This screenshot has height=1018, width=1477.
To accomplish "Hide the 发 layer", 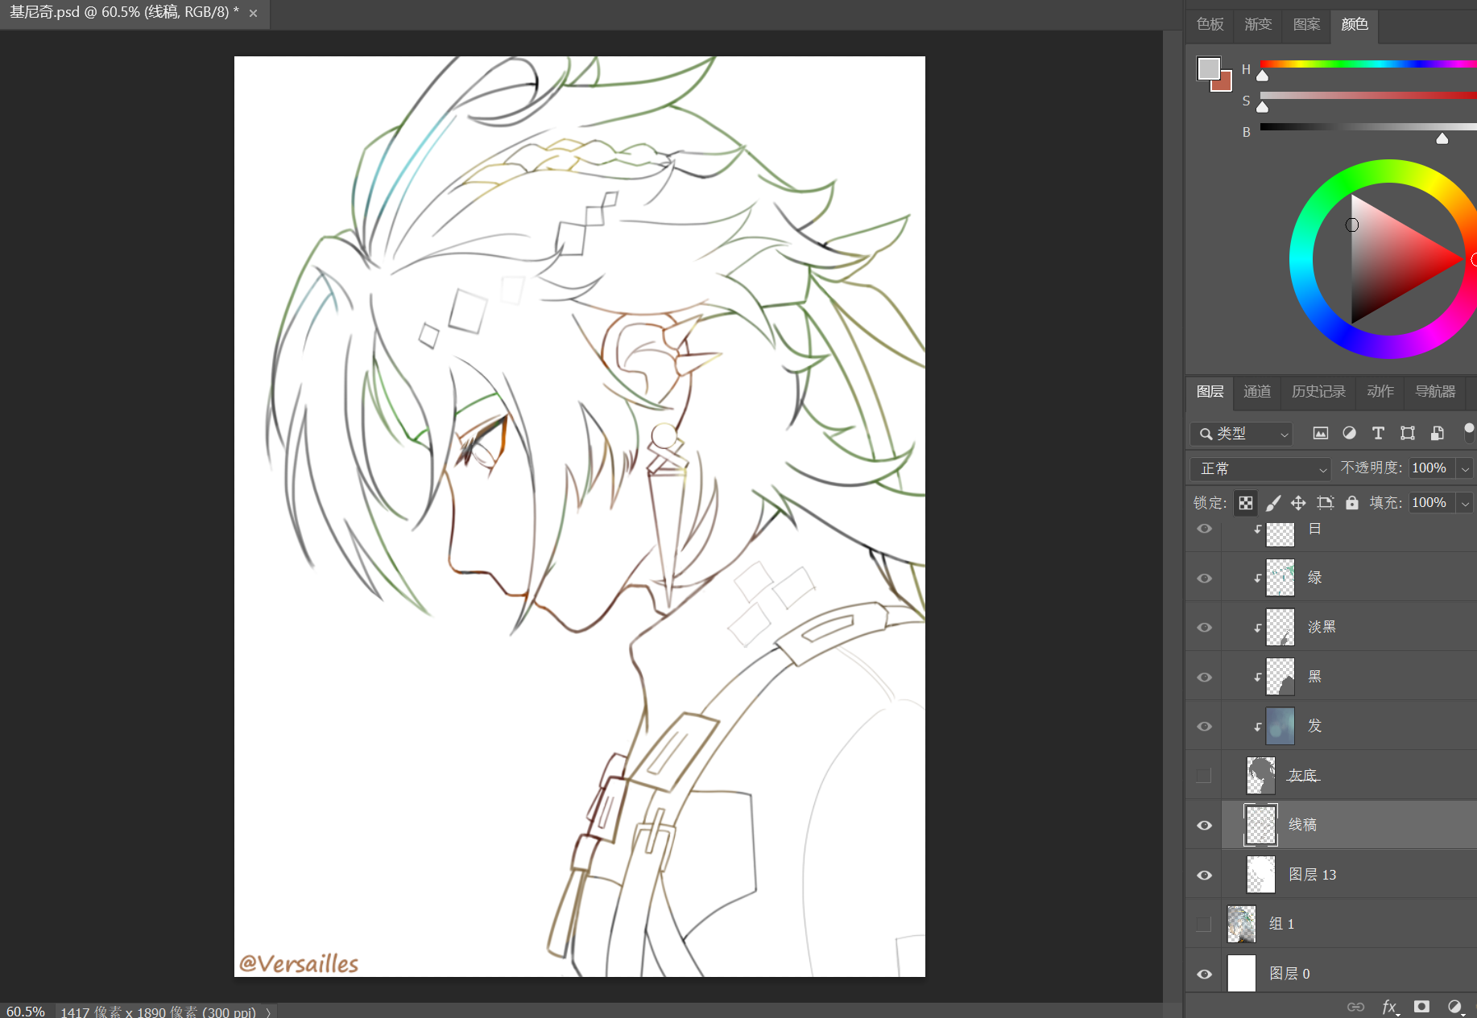I will pyautogui.click(x=1204, y=726).
